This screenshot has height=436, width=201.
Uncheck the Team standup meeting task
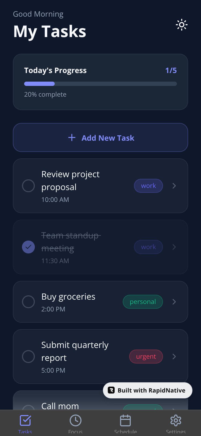pos(28,247)
